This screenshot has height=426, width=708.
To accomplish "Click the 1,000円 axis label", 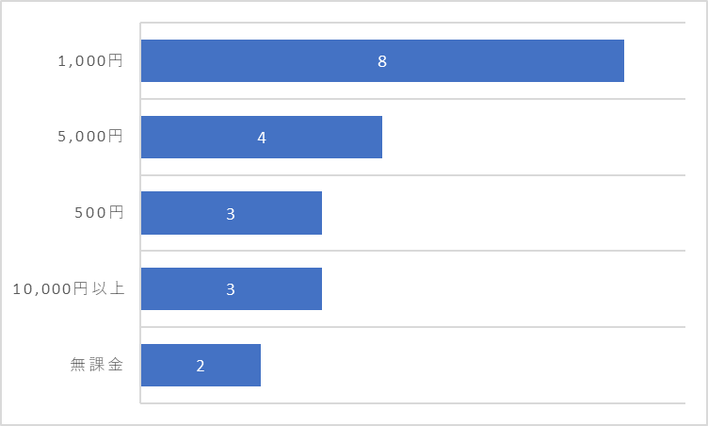I will point(90,60).
